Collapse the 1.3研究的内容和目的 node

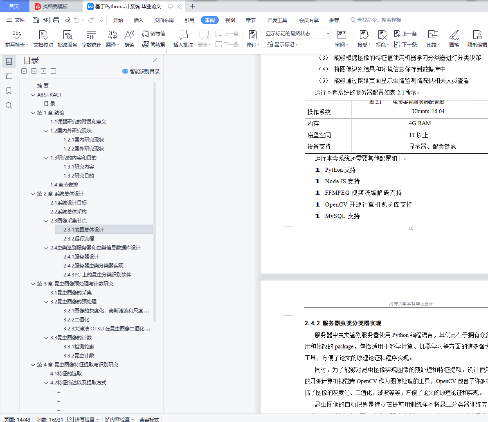[x=46, y=158]
